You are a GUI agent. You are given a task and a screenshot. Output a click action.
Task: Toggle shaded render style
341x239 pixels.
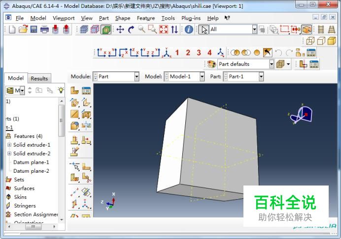(x=332, y=41)
